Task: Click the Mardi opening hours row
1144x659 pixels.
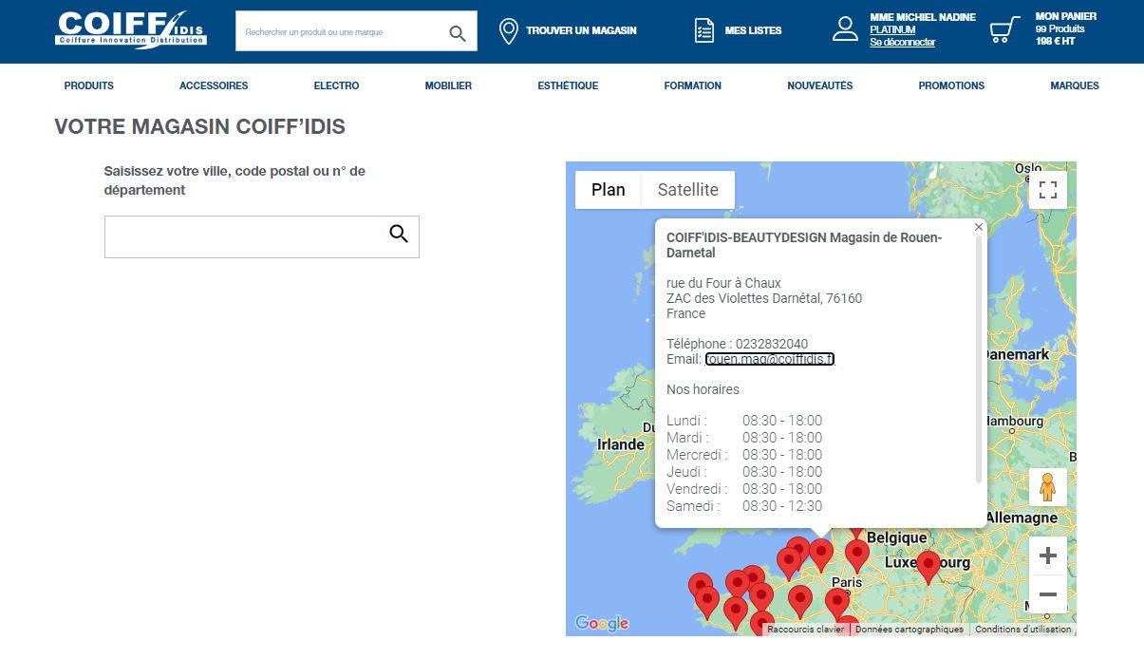Action: (744, 438)
